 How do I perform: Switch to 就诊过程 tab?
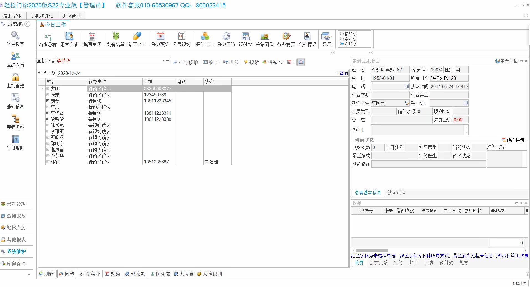396,193
